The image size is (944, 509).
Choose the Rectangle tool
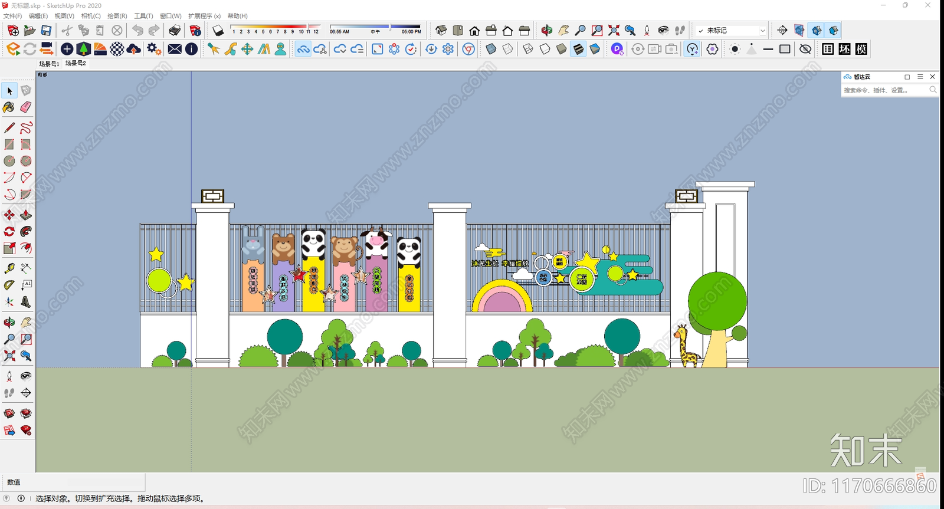click(9, 145)
